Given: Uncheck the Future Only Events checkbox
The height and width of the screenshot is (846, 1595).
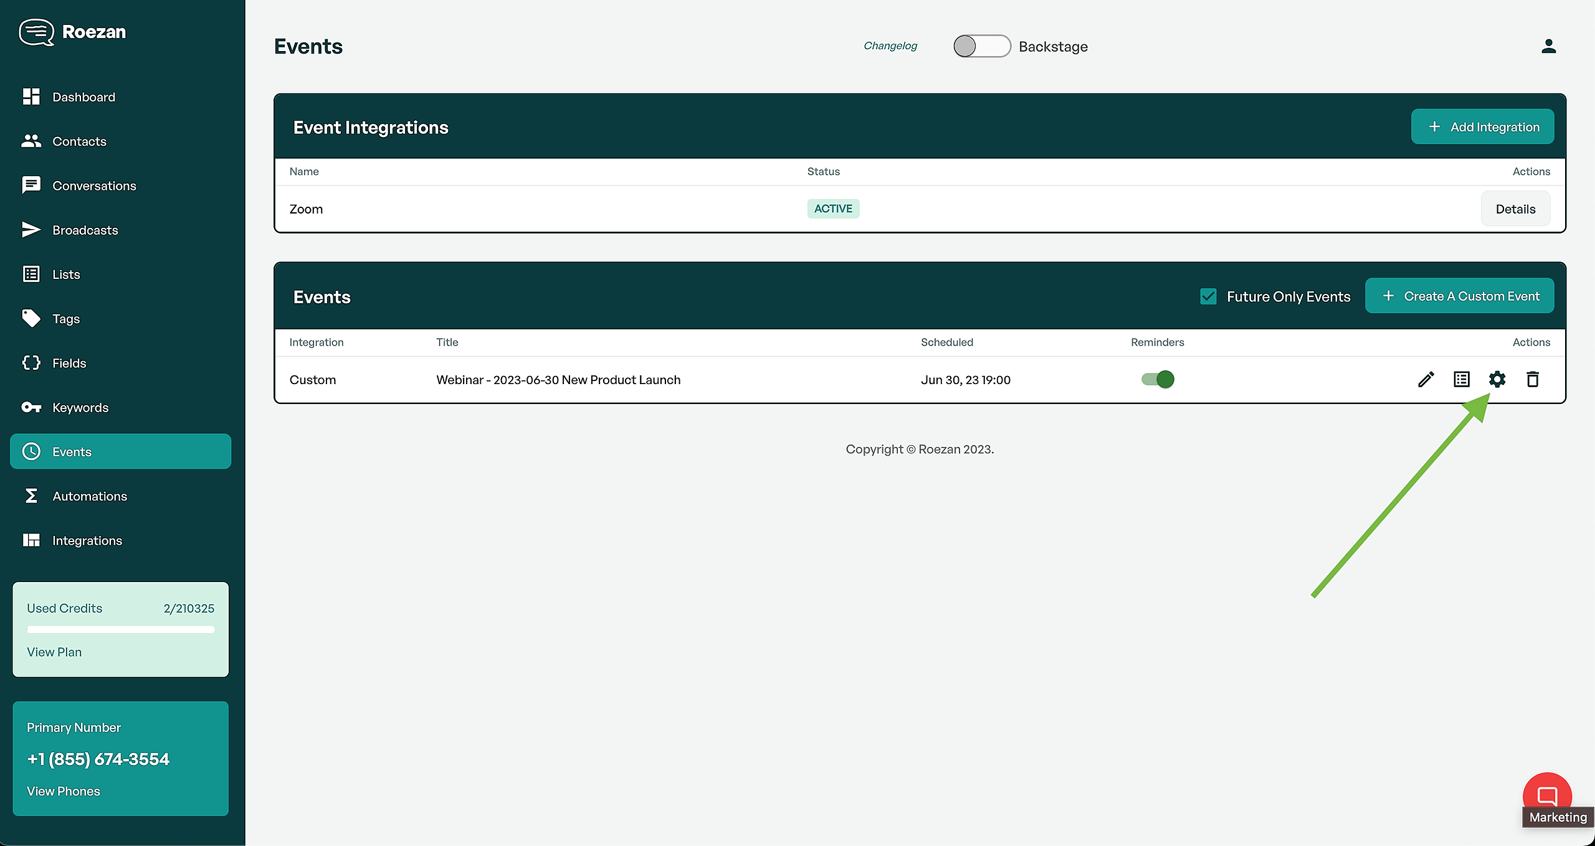Looking at the screenshot, I should (x=1208, y=296).
